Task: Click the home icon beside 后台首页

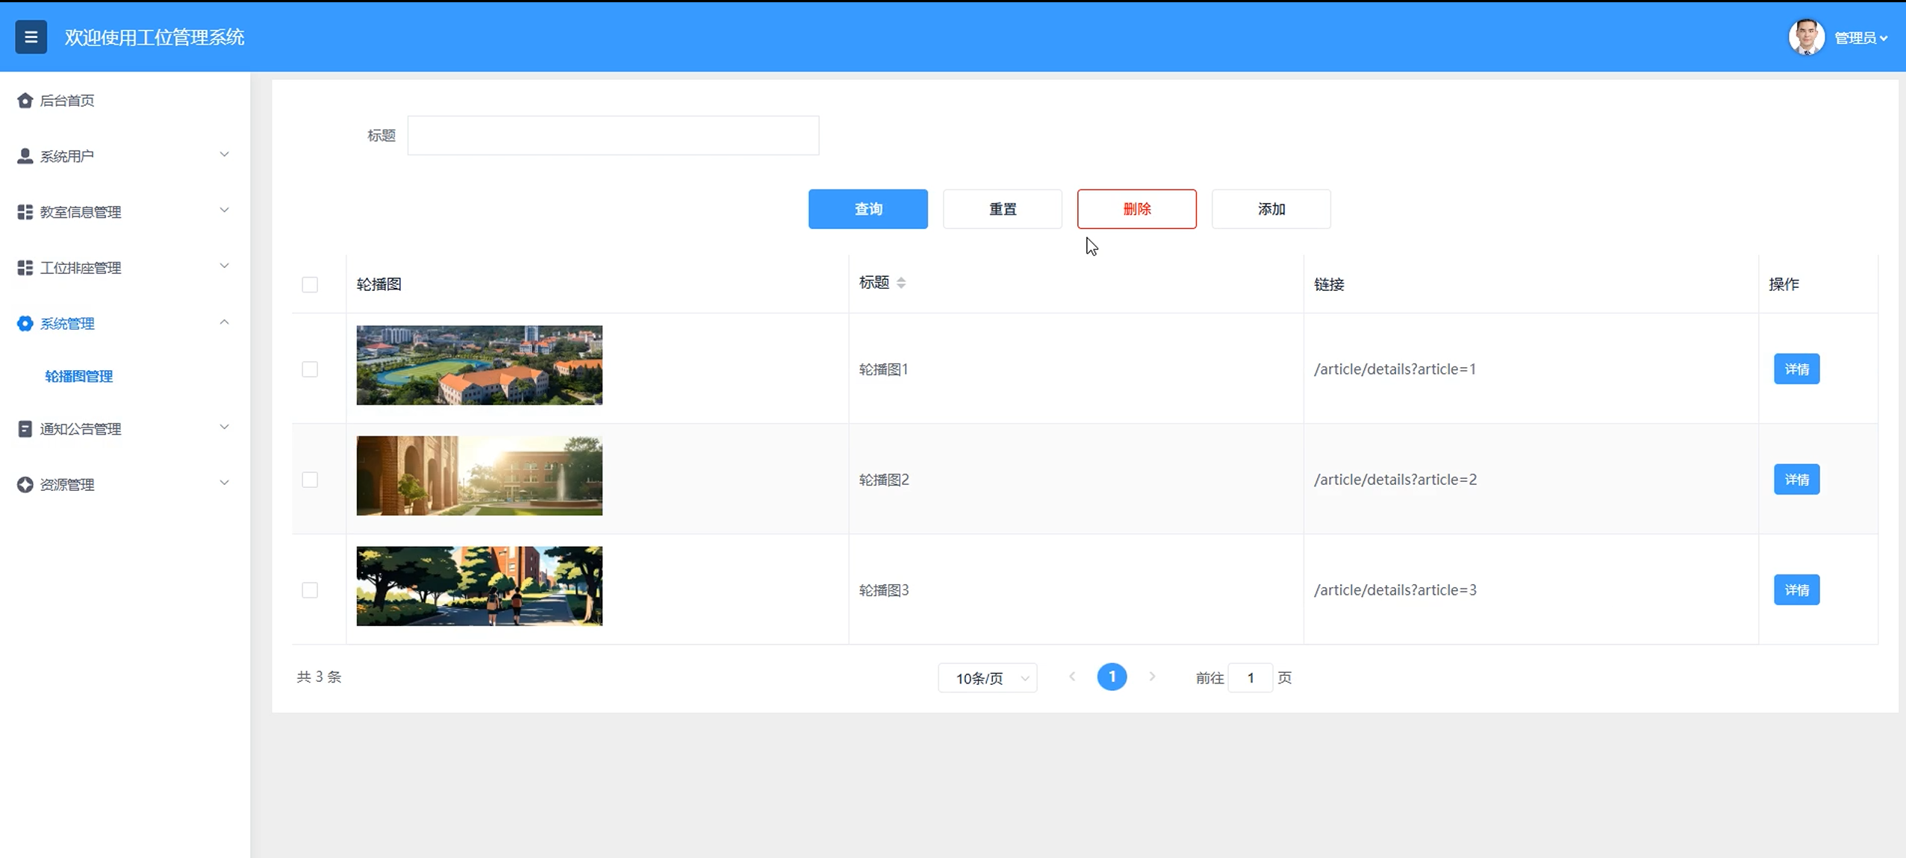Action: pyautogui.click(x=25, y=100)
